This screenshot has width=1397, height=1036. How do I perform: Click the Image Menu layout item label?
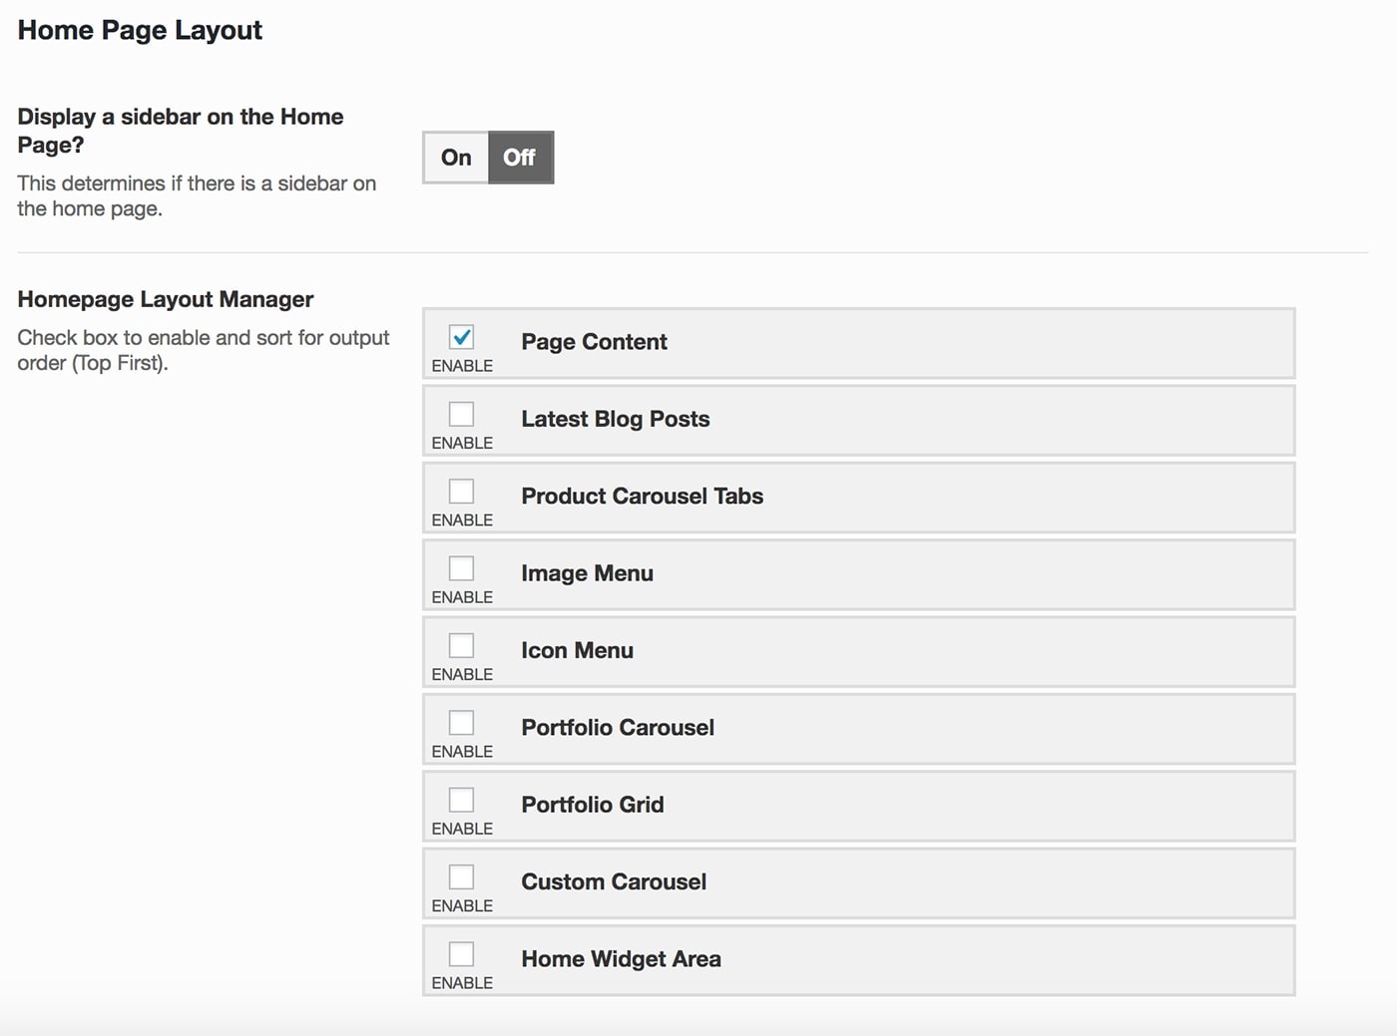(x=587, y=573)
